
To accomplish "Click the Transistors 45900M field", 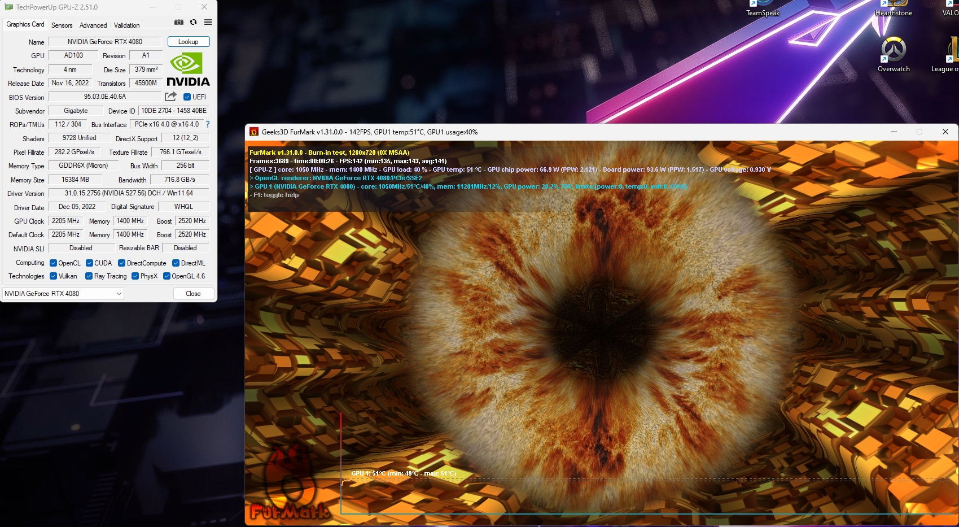I will click(146, 83).
